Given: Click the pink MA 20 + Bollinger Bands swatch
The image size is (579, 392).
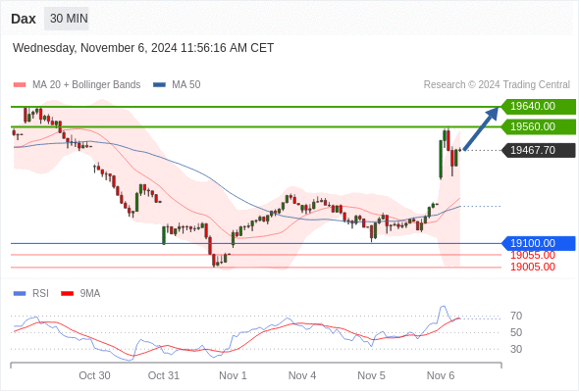Looking at the screenshot, I should point(20,85).
